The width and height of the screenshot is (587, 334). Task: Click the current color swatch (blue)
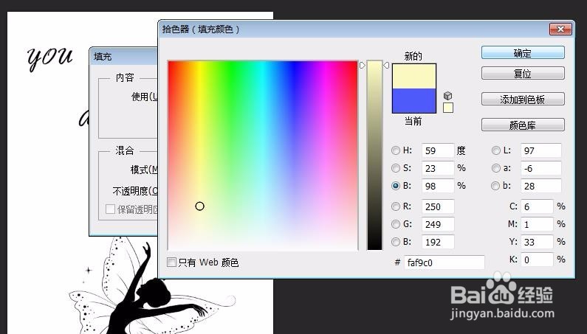tap(414, 100)
